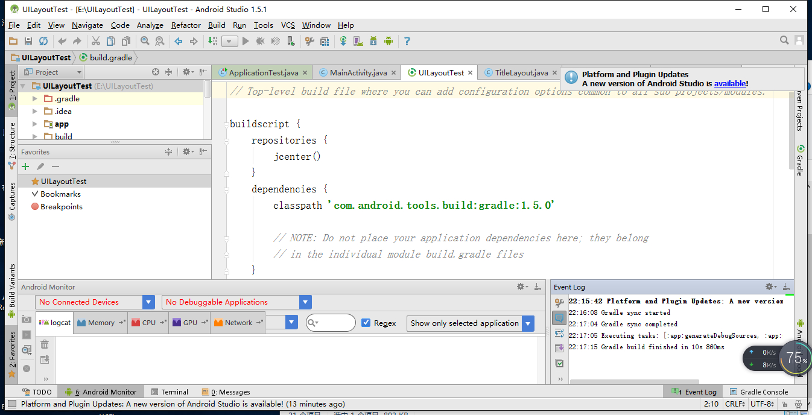This screenshot has width=812, height=415.
Task: Click the Cut scissors icon
Action: [x=95, y=41]
